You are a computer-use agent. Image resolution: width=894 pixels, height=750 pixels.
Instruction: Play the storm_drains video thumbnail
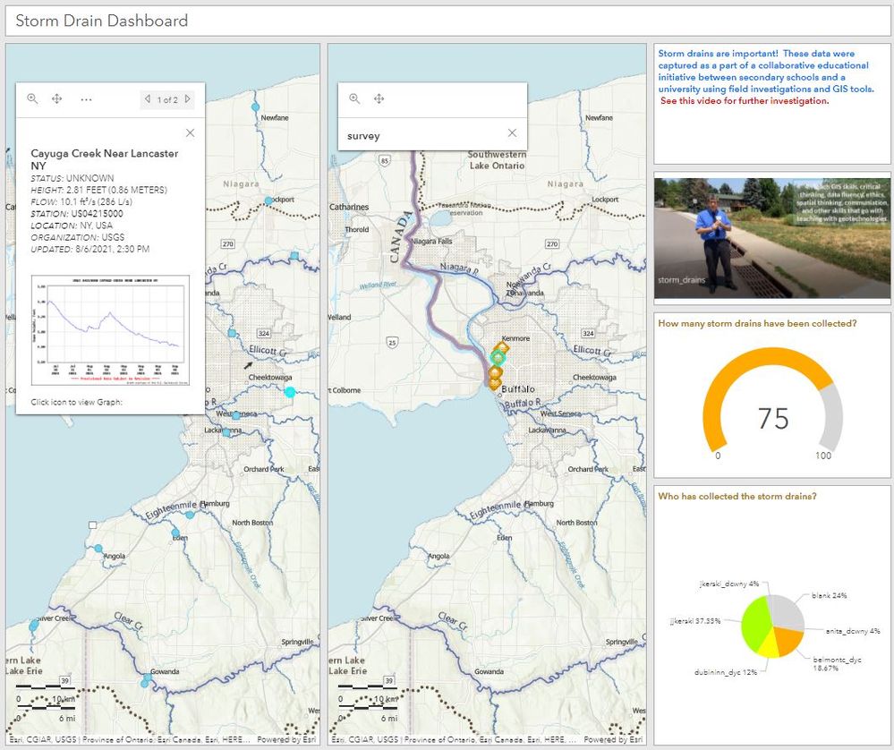pyautogui.click(x=772, y=238)
